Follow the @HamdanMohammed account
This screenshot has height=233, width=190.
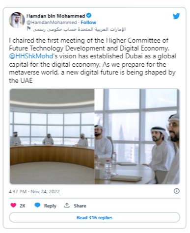(88, 23)
